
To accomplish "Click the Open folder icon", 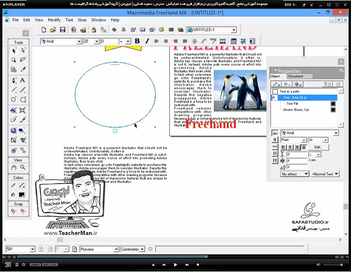I will 53,30.
